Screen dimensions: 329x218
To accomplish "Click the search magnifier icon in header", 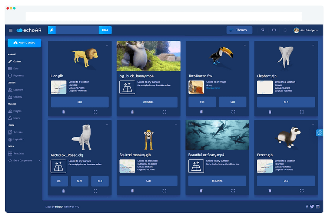I will click(263, 30).
